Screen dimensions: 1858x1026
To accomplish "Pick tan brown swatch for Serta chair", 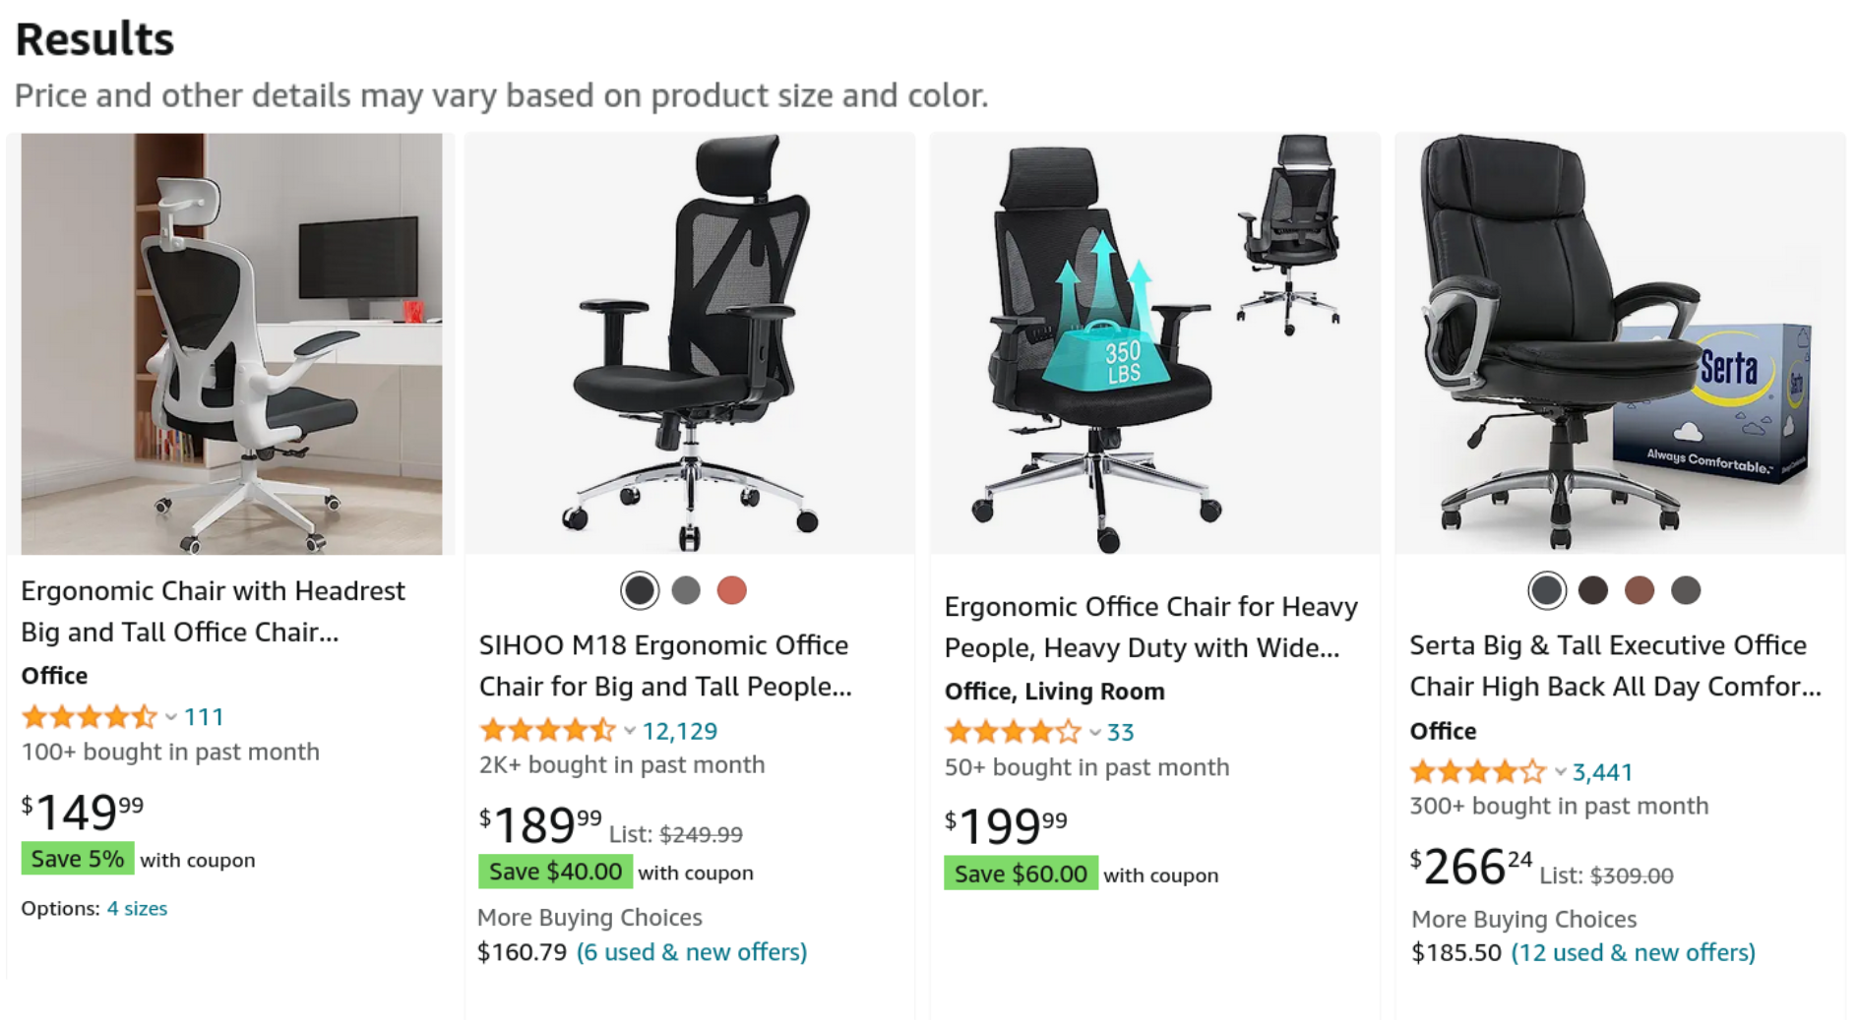I will 1640,590.
